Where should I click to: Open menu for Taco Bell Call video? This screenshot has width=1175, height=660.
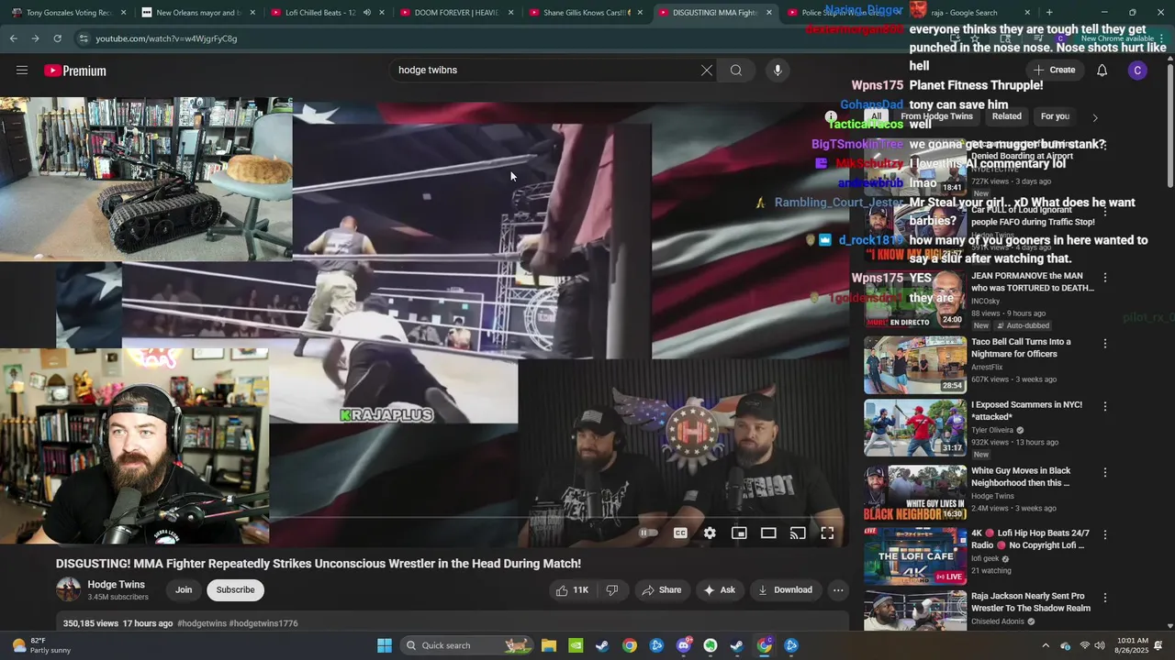coord(1105,344)
